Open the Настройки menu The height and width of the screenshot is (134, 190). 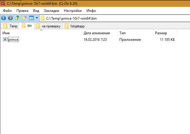coord(73,11)
